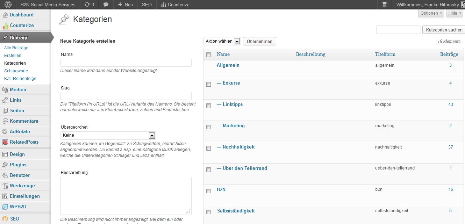Expand the Optionen screen options panel
This screenshot has height=224, width=465.
[431, 13]
